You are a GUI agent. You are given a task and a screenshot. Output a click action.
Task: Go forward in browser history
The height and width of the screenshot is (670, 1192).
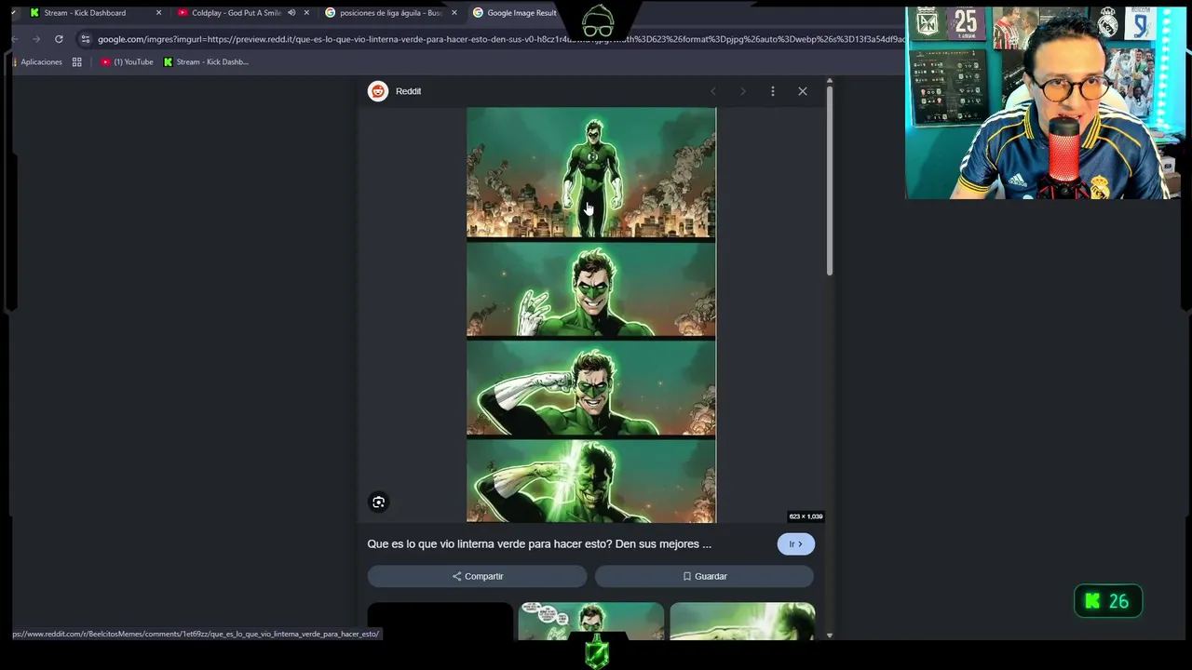point(36,39)
